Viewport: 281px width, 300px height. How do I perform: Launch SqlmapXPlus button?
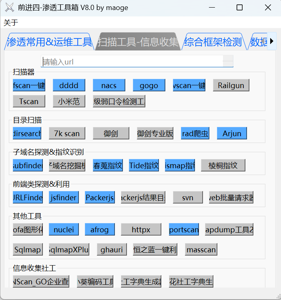(69, 249)
